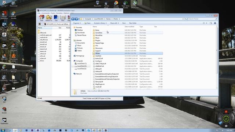235x132 pixels.
Task: Sort Explorer files by Type column
Action: pos(141,27)
